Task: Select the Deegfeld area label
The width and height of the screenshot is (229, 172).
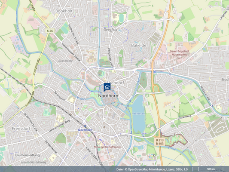Action: tap(110, 30)
